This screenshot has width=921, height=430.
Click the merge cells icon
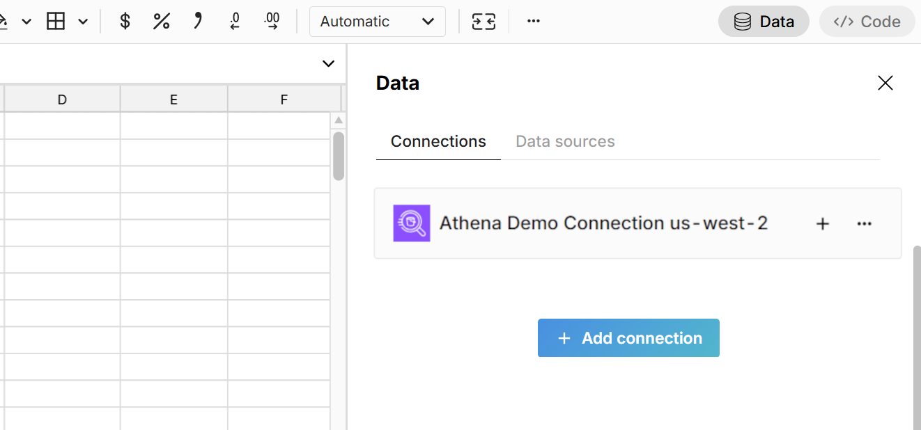pyautogui.click(x=483, y=22)
